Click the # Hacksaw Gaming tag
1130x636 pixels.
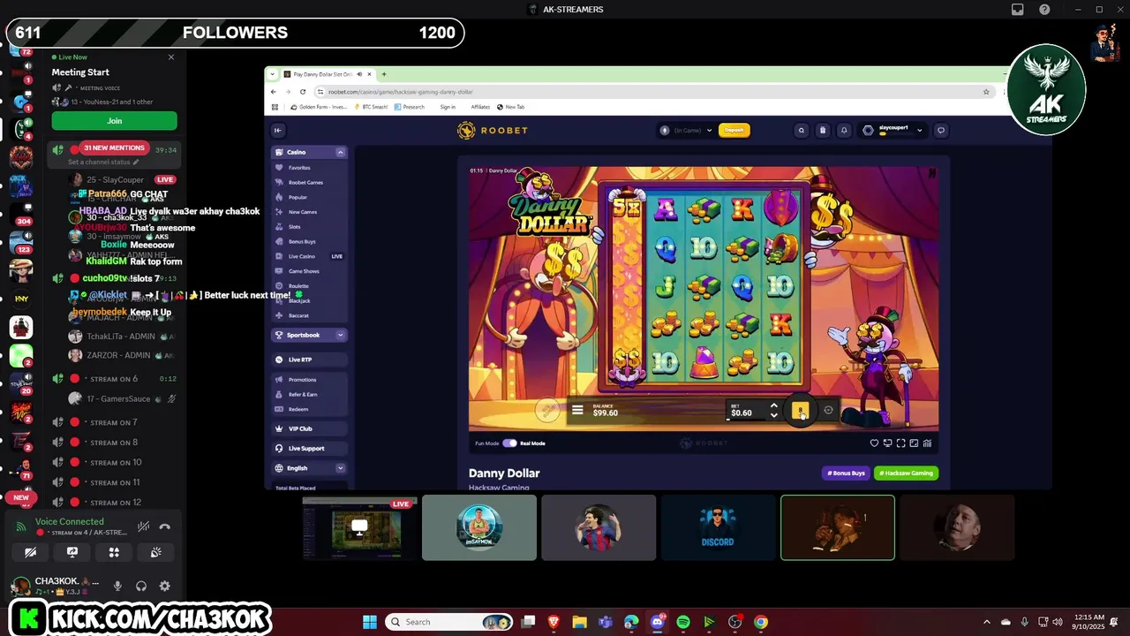tap(906, 473)
